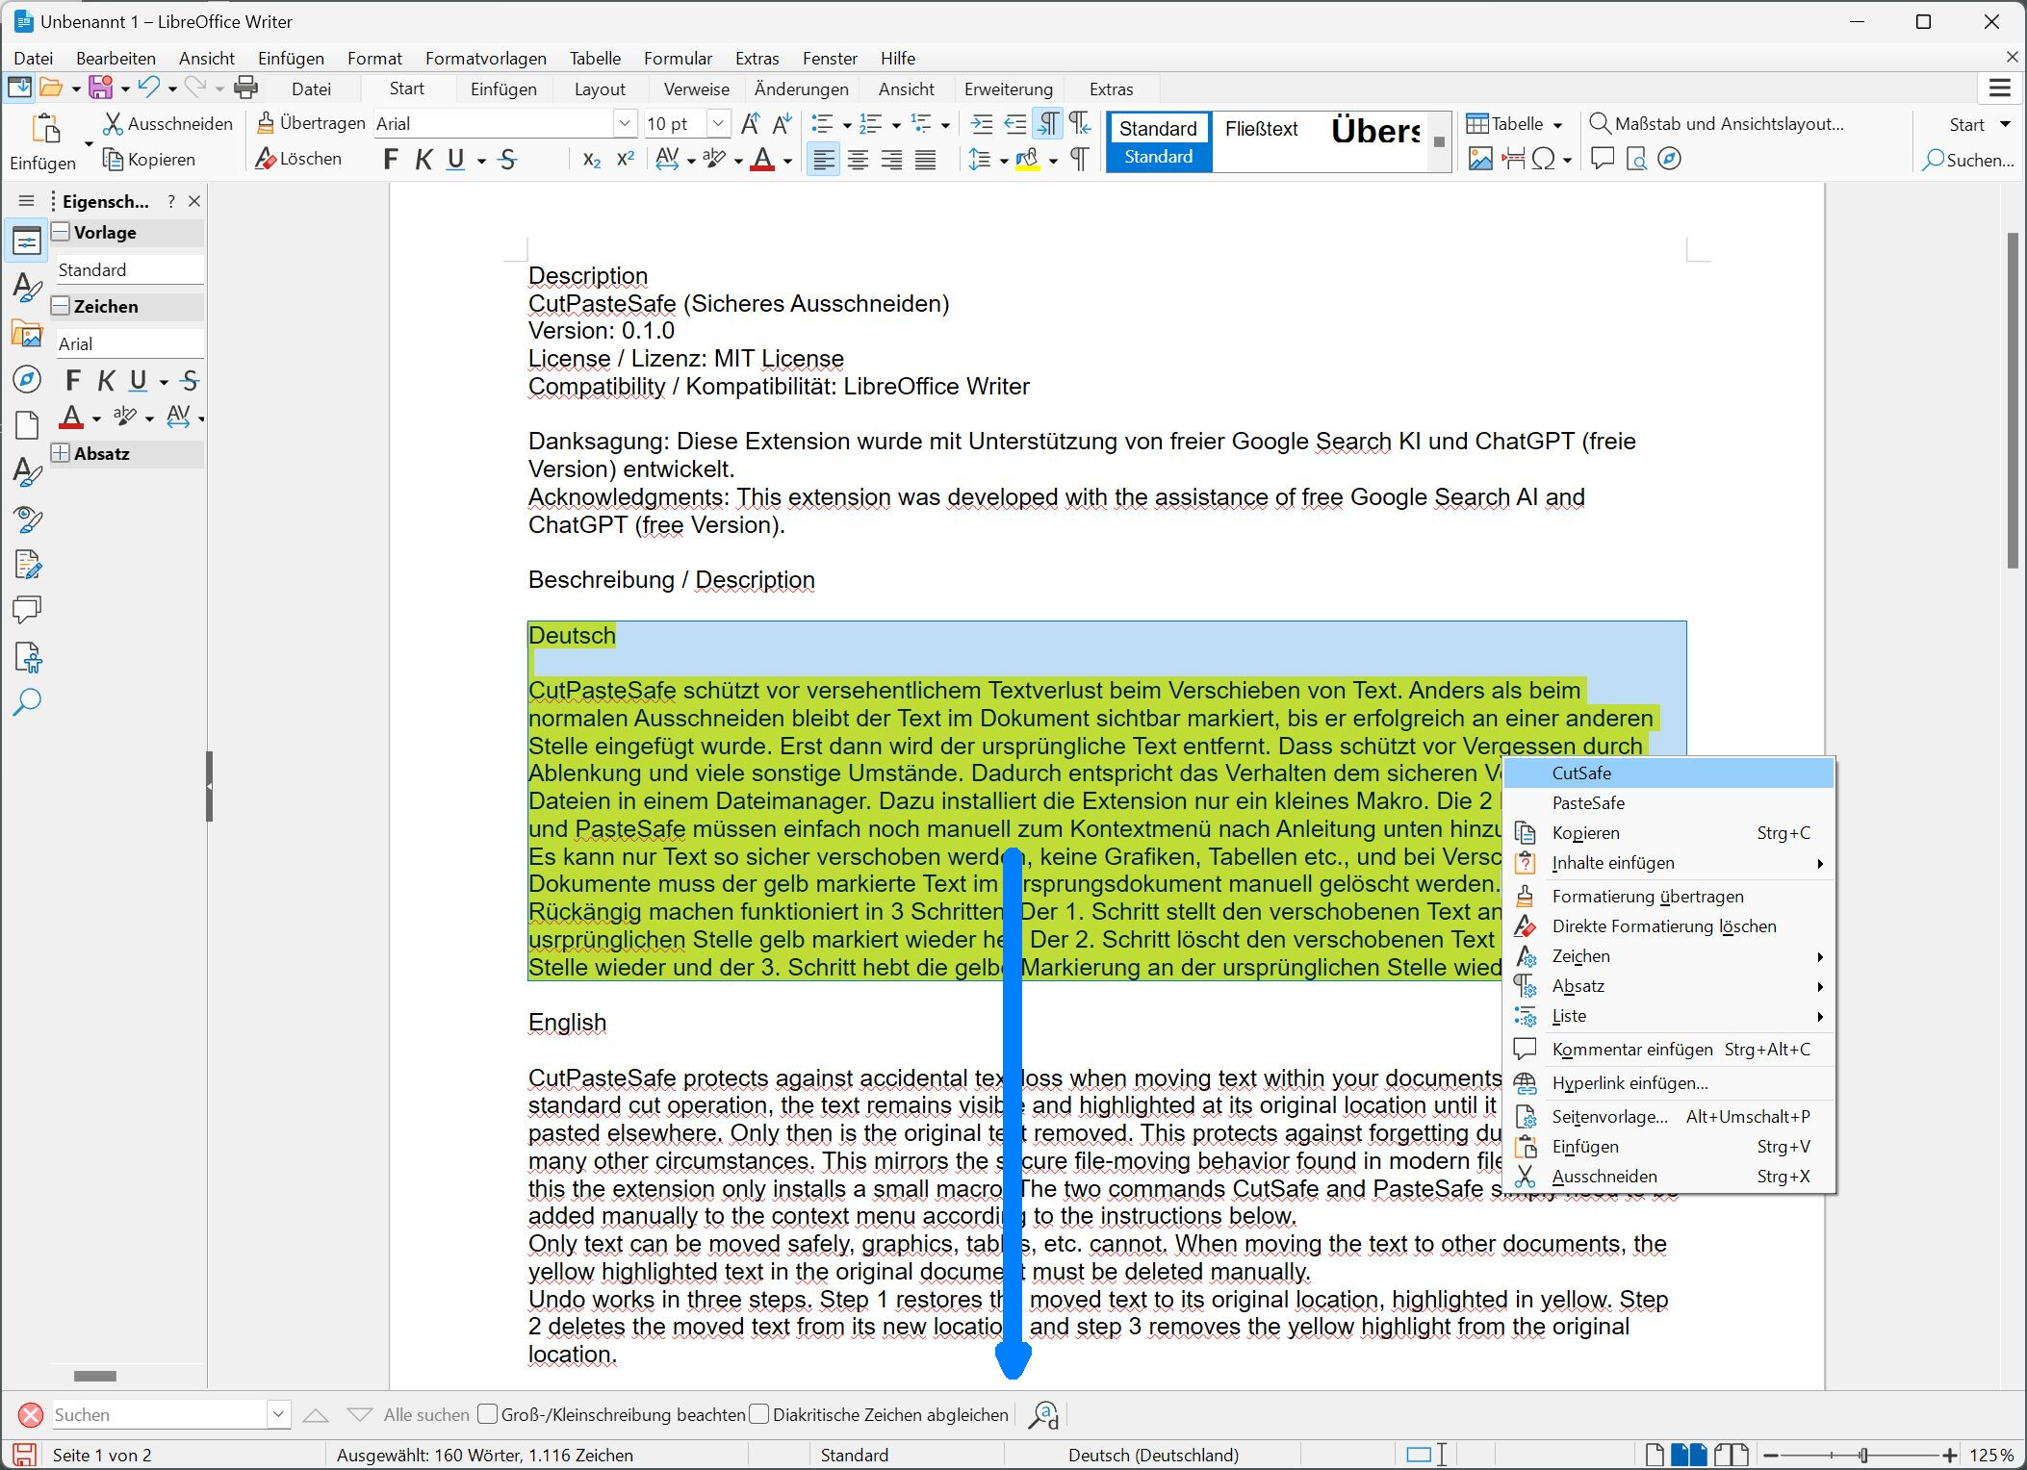Open sidebar Gallery icon
Viewport: 2027px width, 1470px height.
[x=26, y=333]
